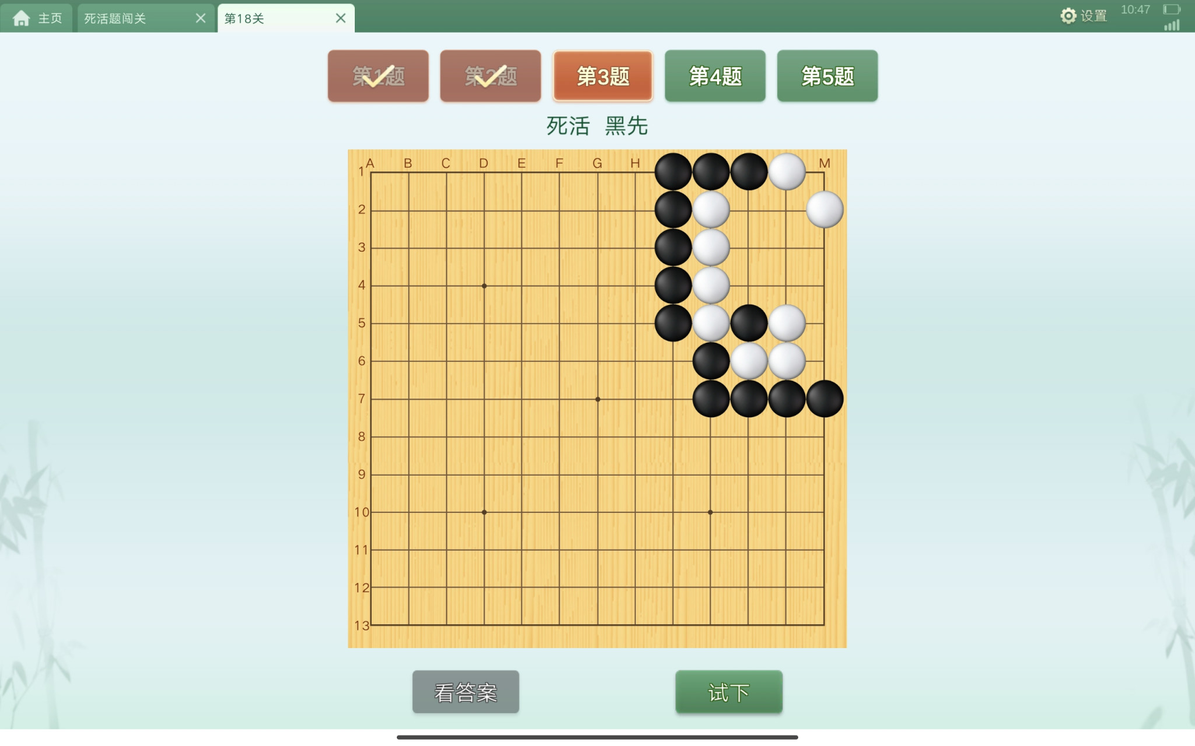This screenshot has height=746, width=1195.
Task: Click 看答案 to view the answer
Action: click(x=466, y=692)
